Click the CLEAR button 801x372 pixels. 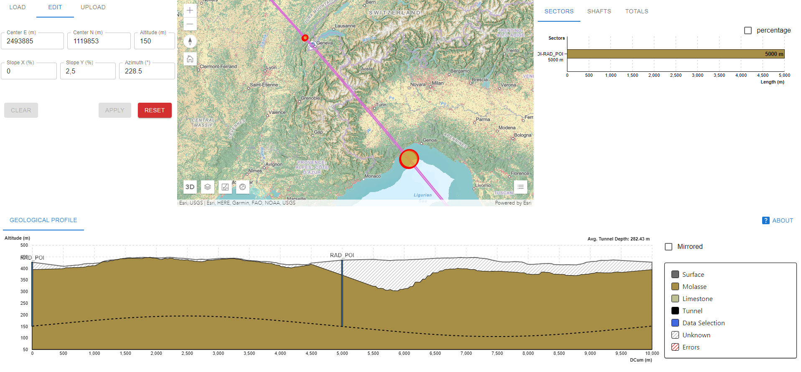tap(21, 110)
